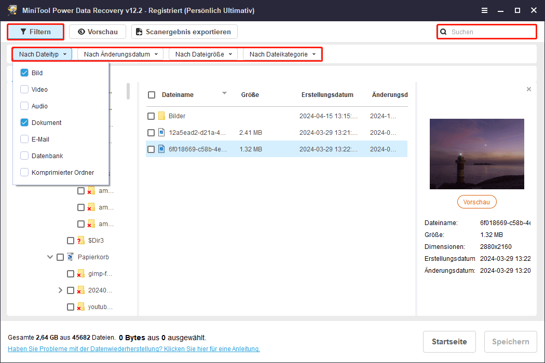Image resolution: width=545 pixels, height=363 pixels.
Task: Click the Papierkorb recycle bin icon
Action: tap(70, 257)
